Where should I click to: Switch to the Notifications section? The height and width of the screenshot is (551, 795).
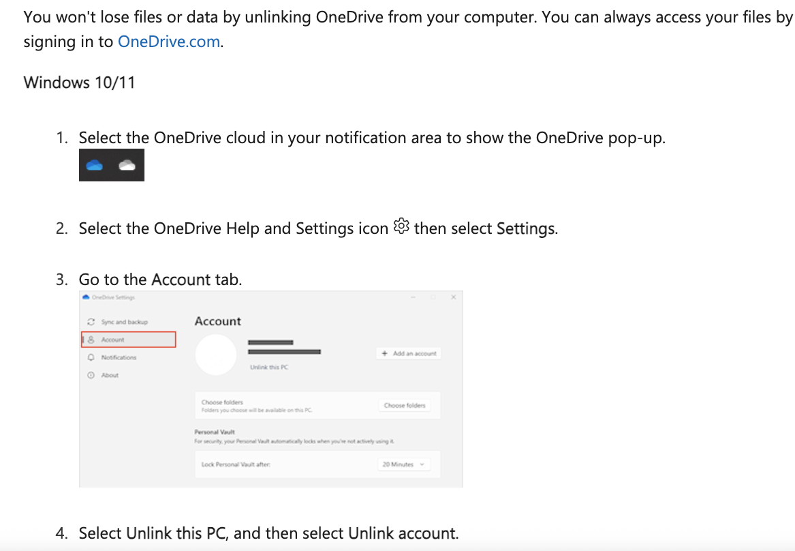[119, 357]
